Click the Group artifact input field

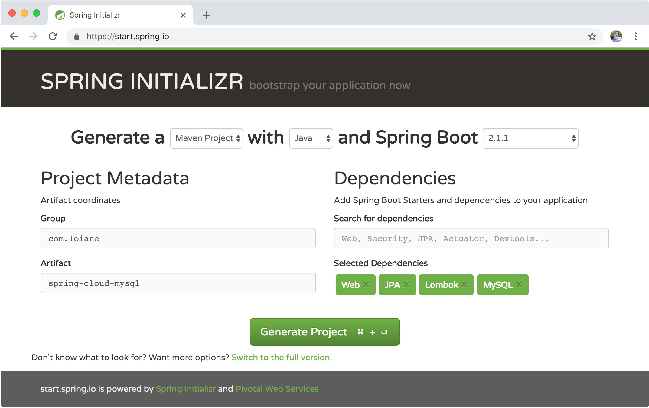pyautogui.click(x=178, y=239)
